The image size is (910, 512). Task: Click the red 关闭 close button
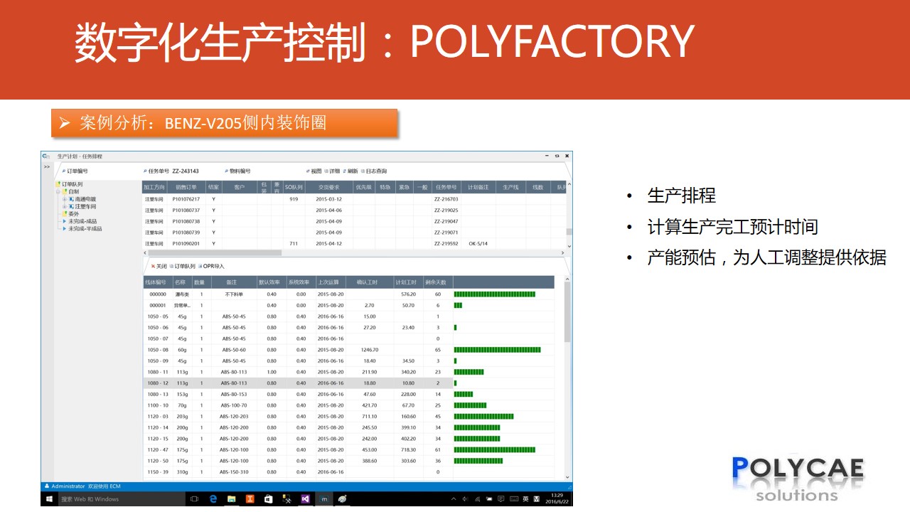tap(159, 266)
